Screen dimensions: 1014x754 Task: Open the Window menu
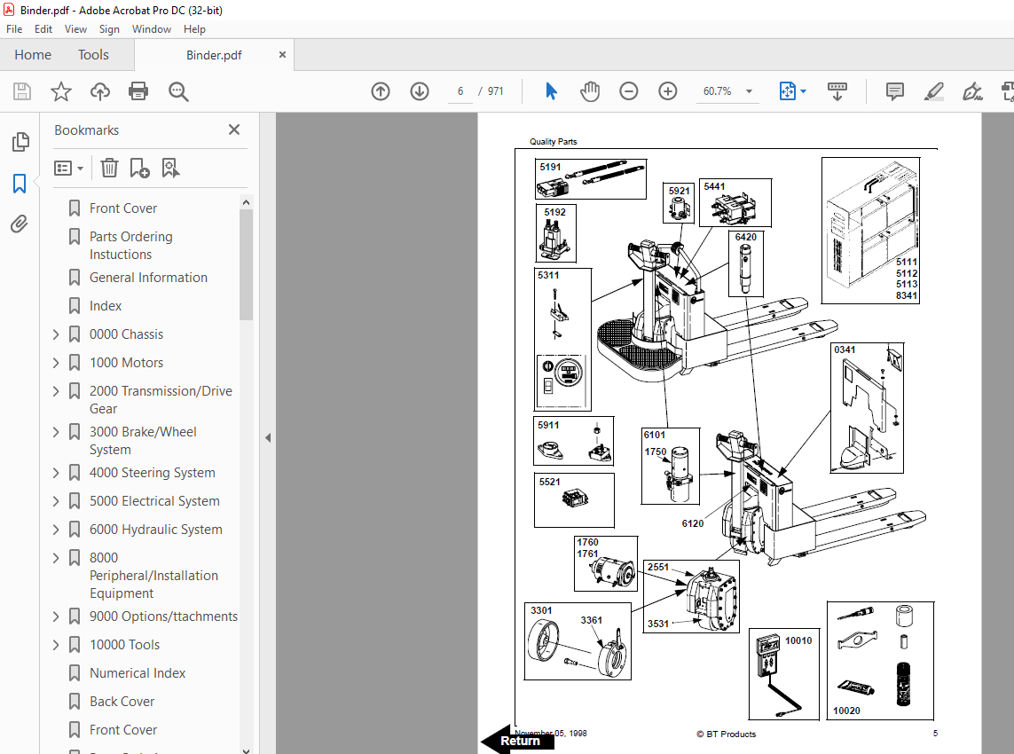click(x=152, y=29)
